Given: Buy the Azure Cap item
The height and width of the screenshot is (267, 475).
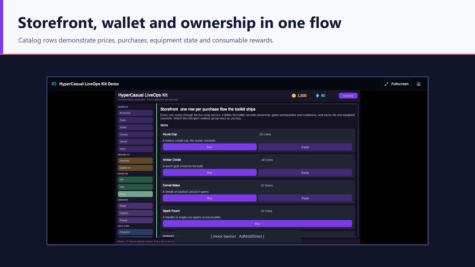Looking at the screenshot, I should point(210,147).
